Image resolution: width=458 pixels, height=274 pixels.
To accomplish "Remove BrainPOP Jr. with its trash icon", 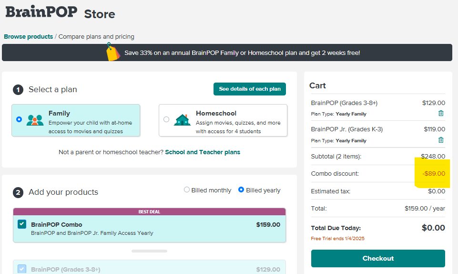I will coord(441,140).
